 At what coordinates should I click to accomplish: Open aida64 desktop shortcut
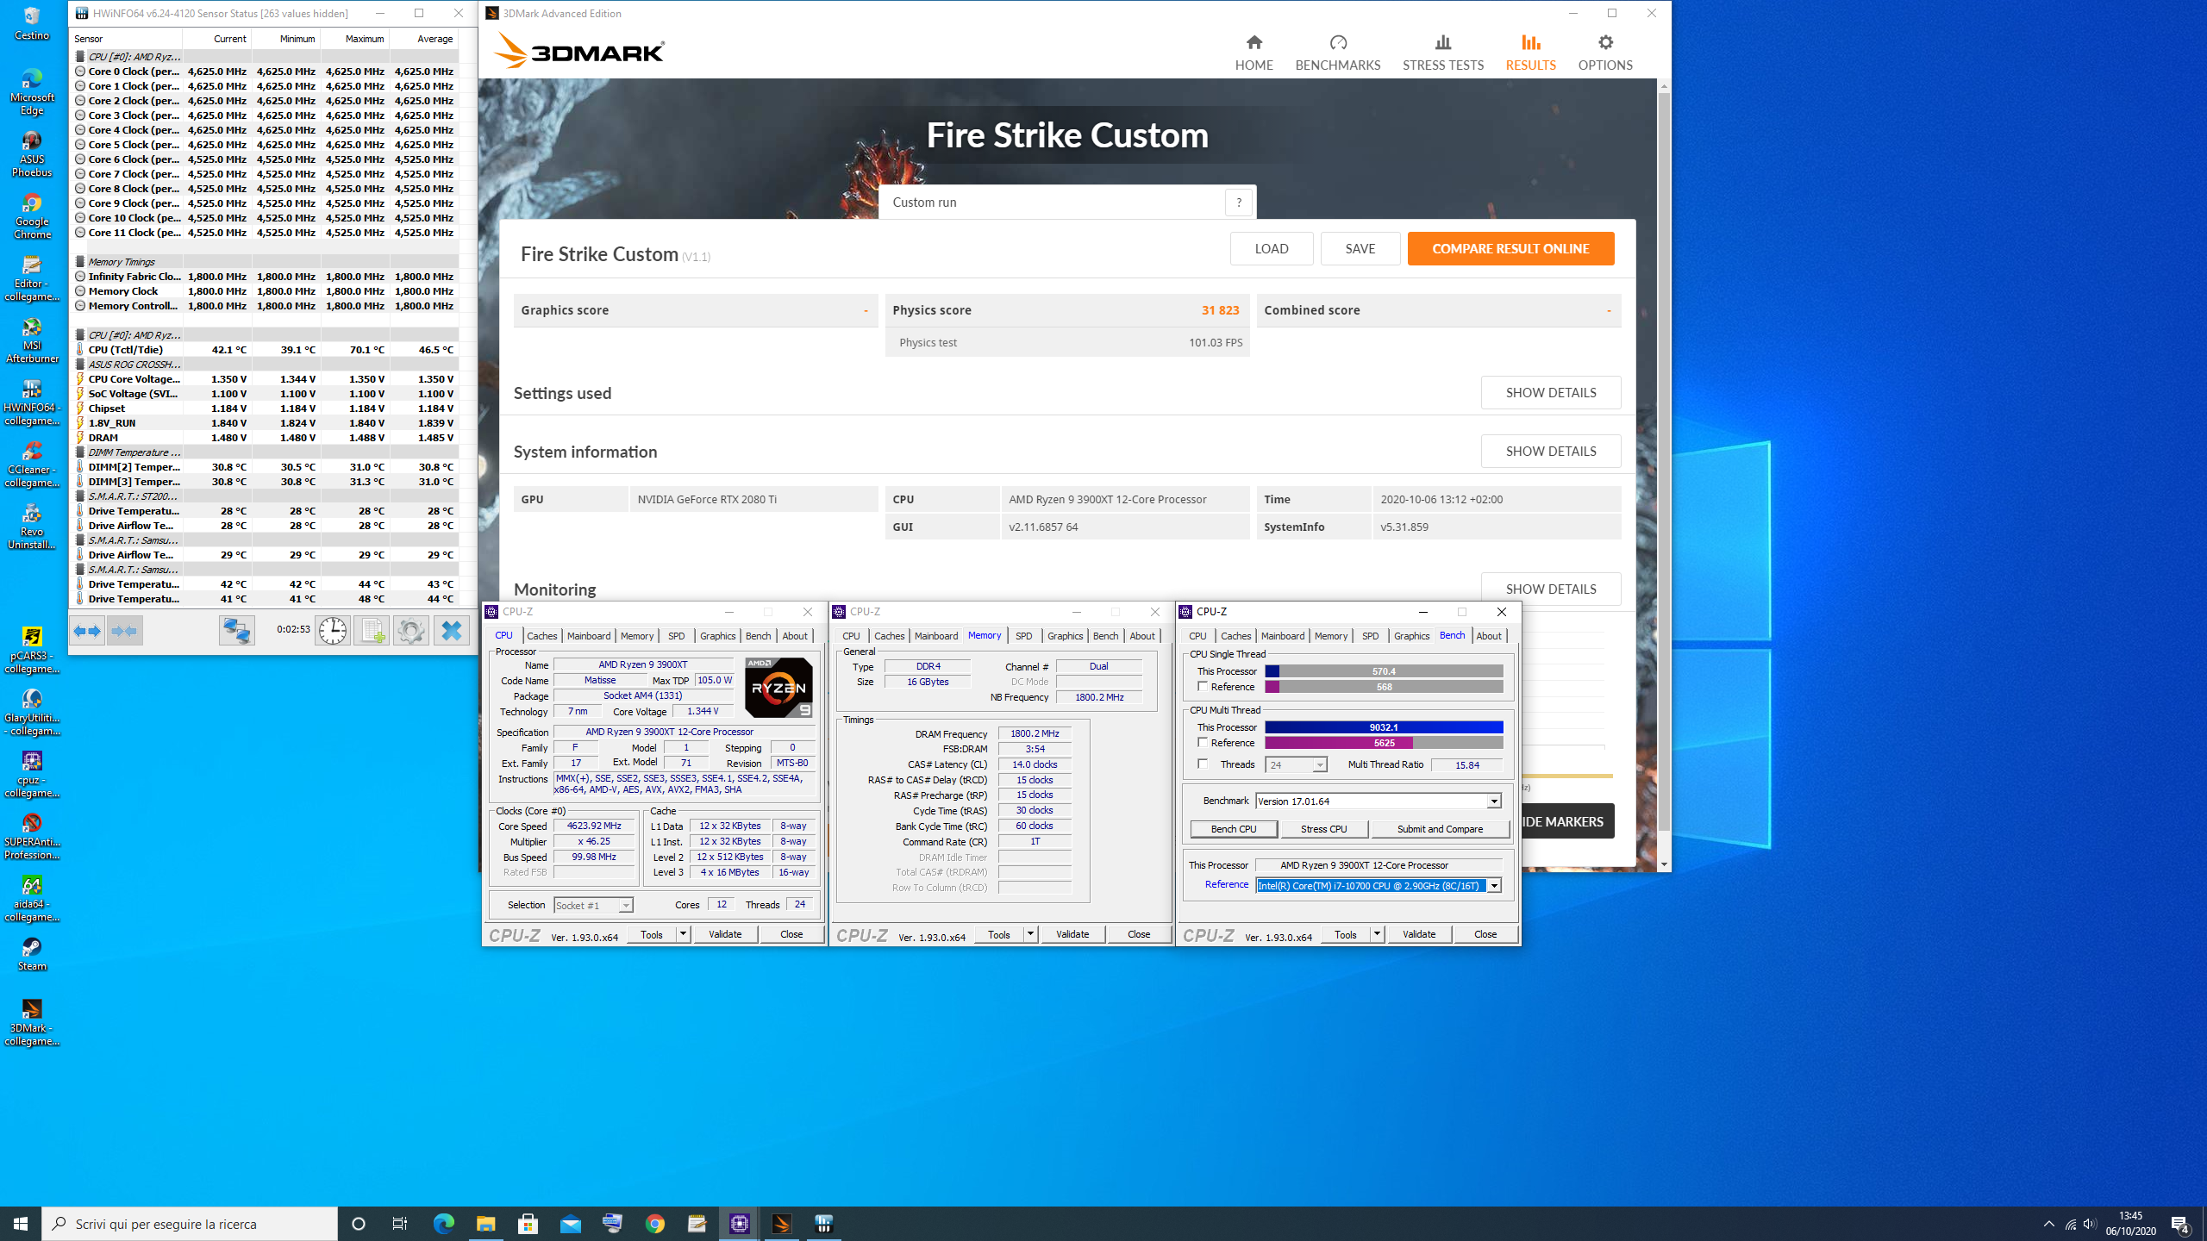32,899
